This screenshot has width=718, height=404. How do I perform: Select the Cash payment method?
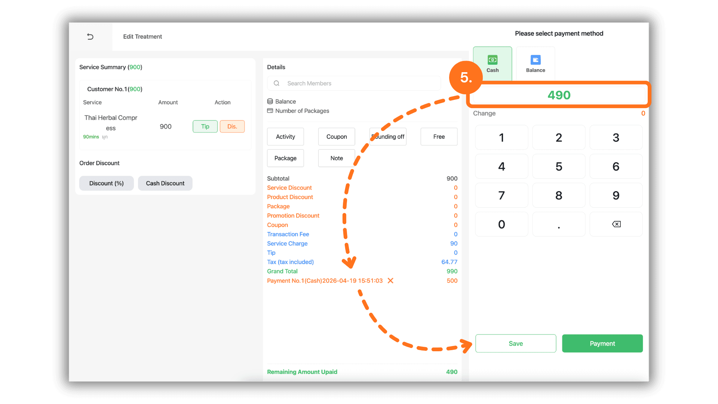tap(493, 64)
